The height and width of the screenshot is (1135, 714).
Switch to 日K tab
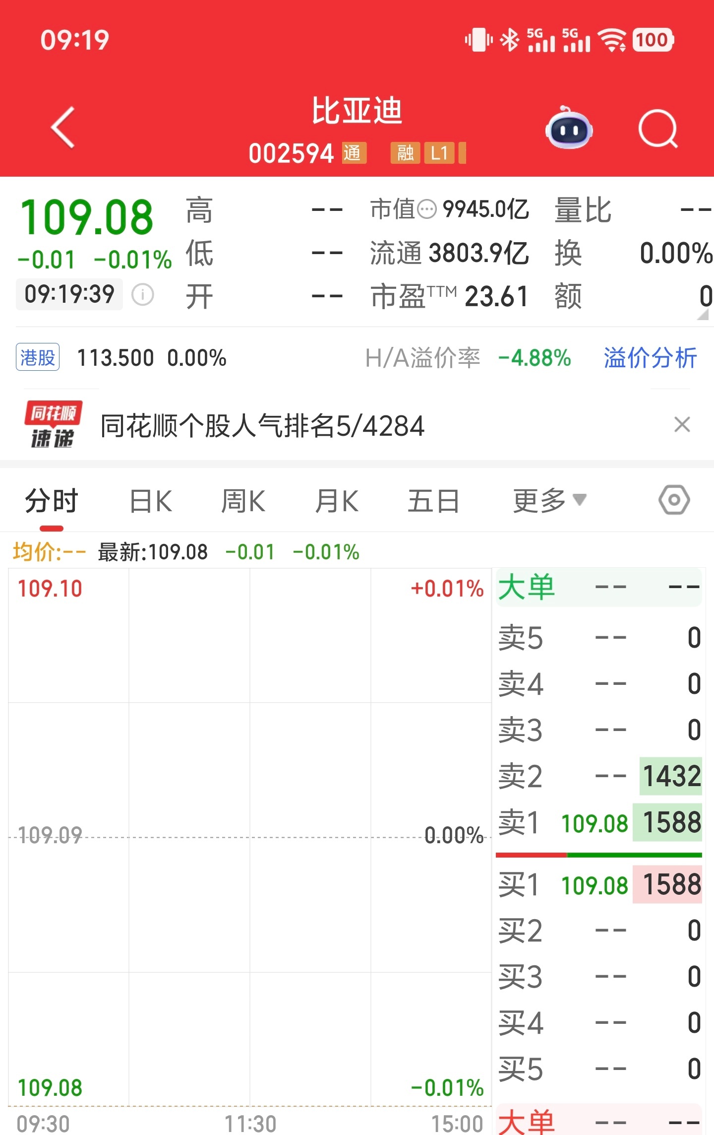151,500
